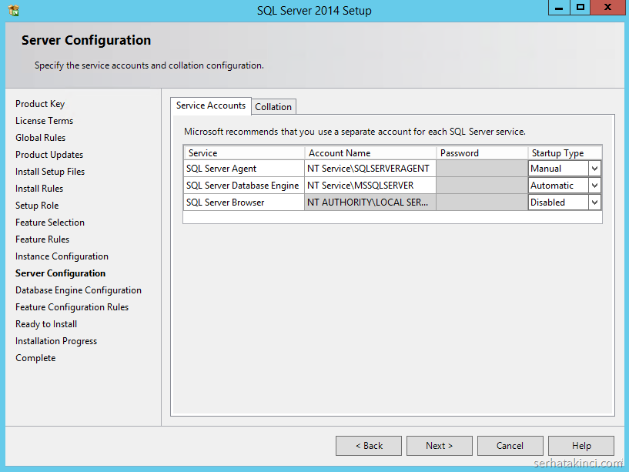Click the Service column header
The width and height of the screenshot is (629, 472).
(243, 153)
